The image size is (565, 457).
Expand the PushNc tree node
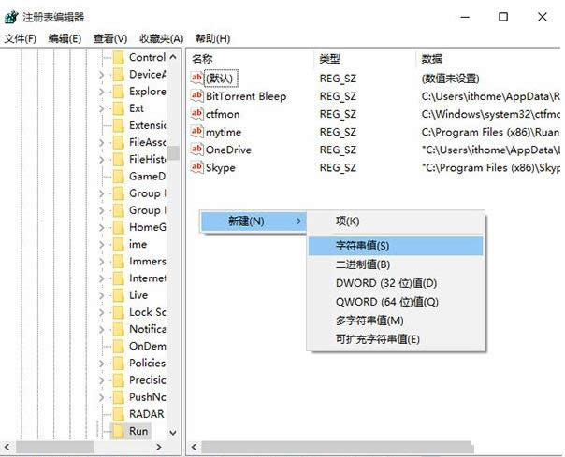pyautogui.click(x=101, y=397)
